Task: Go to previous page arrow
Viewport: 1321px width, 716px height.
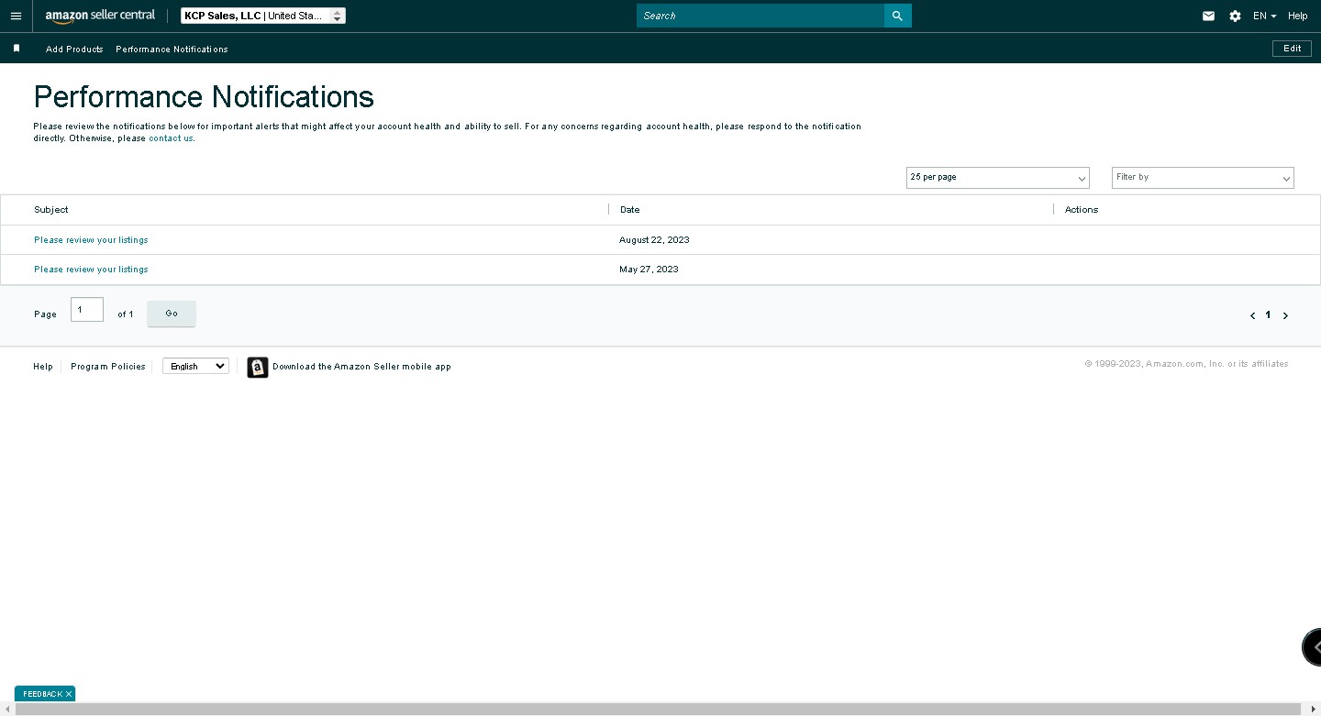Action: pyautogui.click(x=1253, y=315)
